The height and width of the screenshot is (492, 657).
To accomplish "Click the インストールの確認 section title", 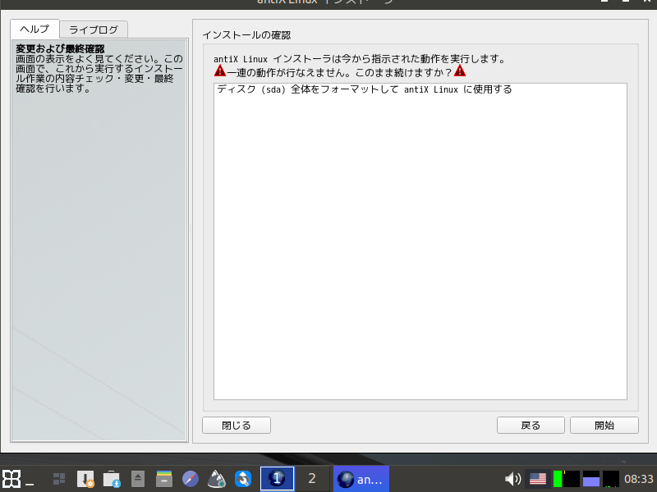I will pos(246,35).
